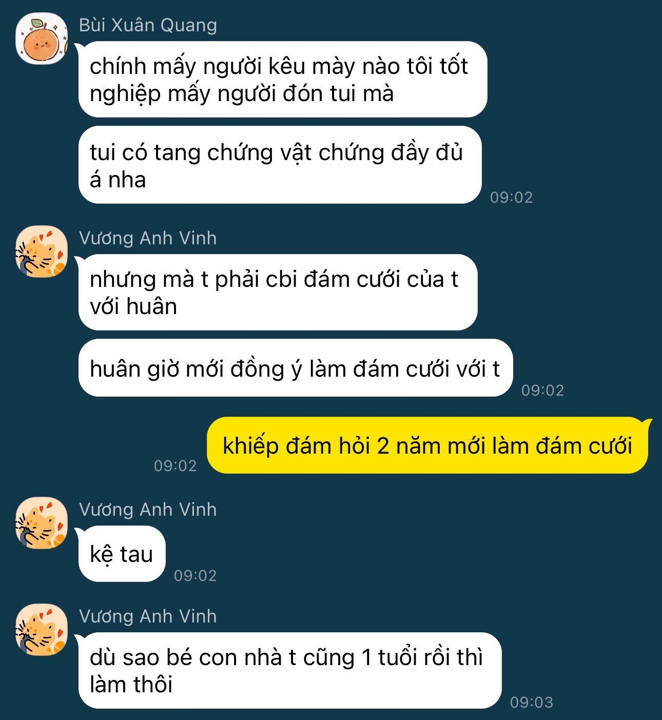Tap cat avatar beside the last message
Screen dimensions: 662x720
(x=42, y=630)
